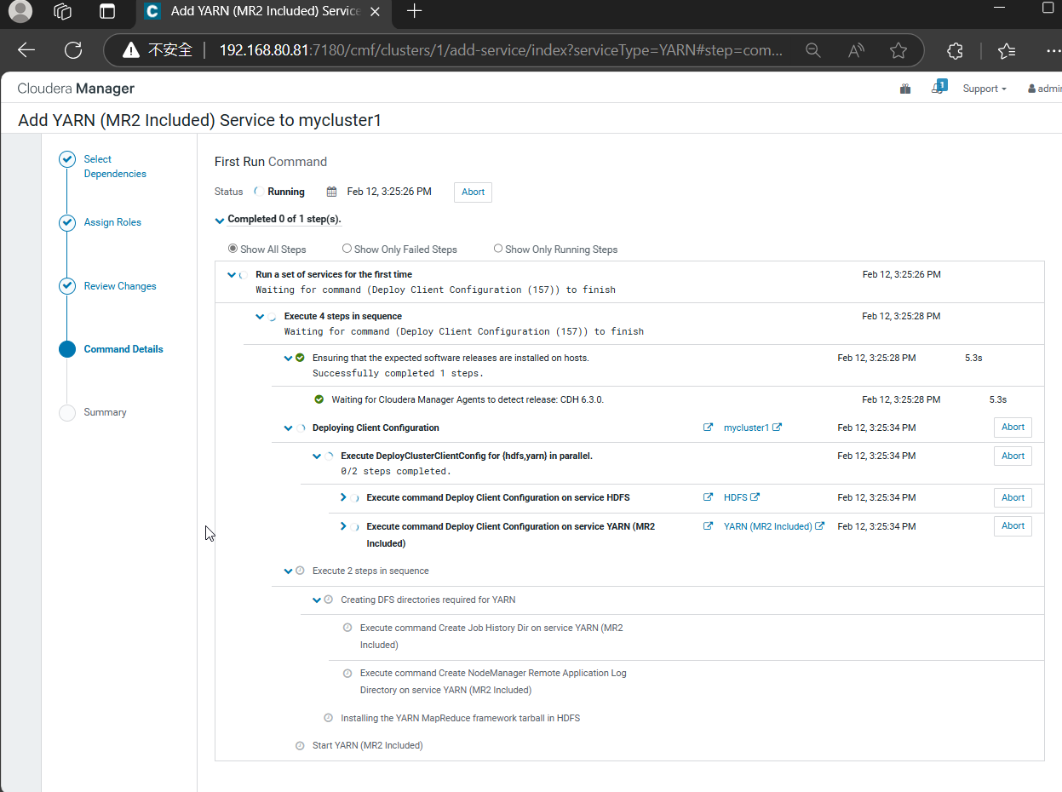Collapse Deploying Client Configuration step
Screen dimensions: 1062x792
point(288,428)
